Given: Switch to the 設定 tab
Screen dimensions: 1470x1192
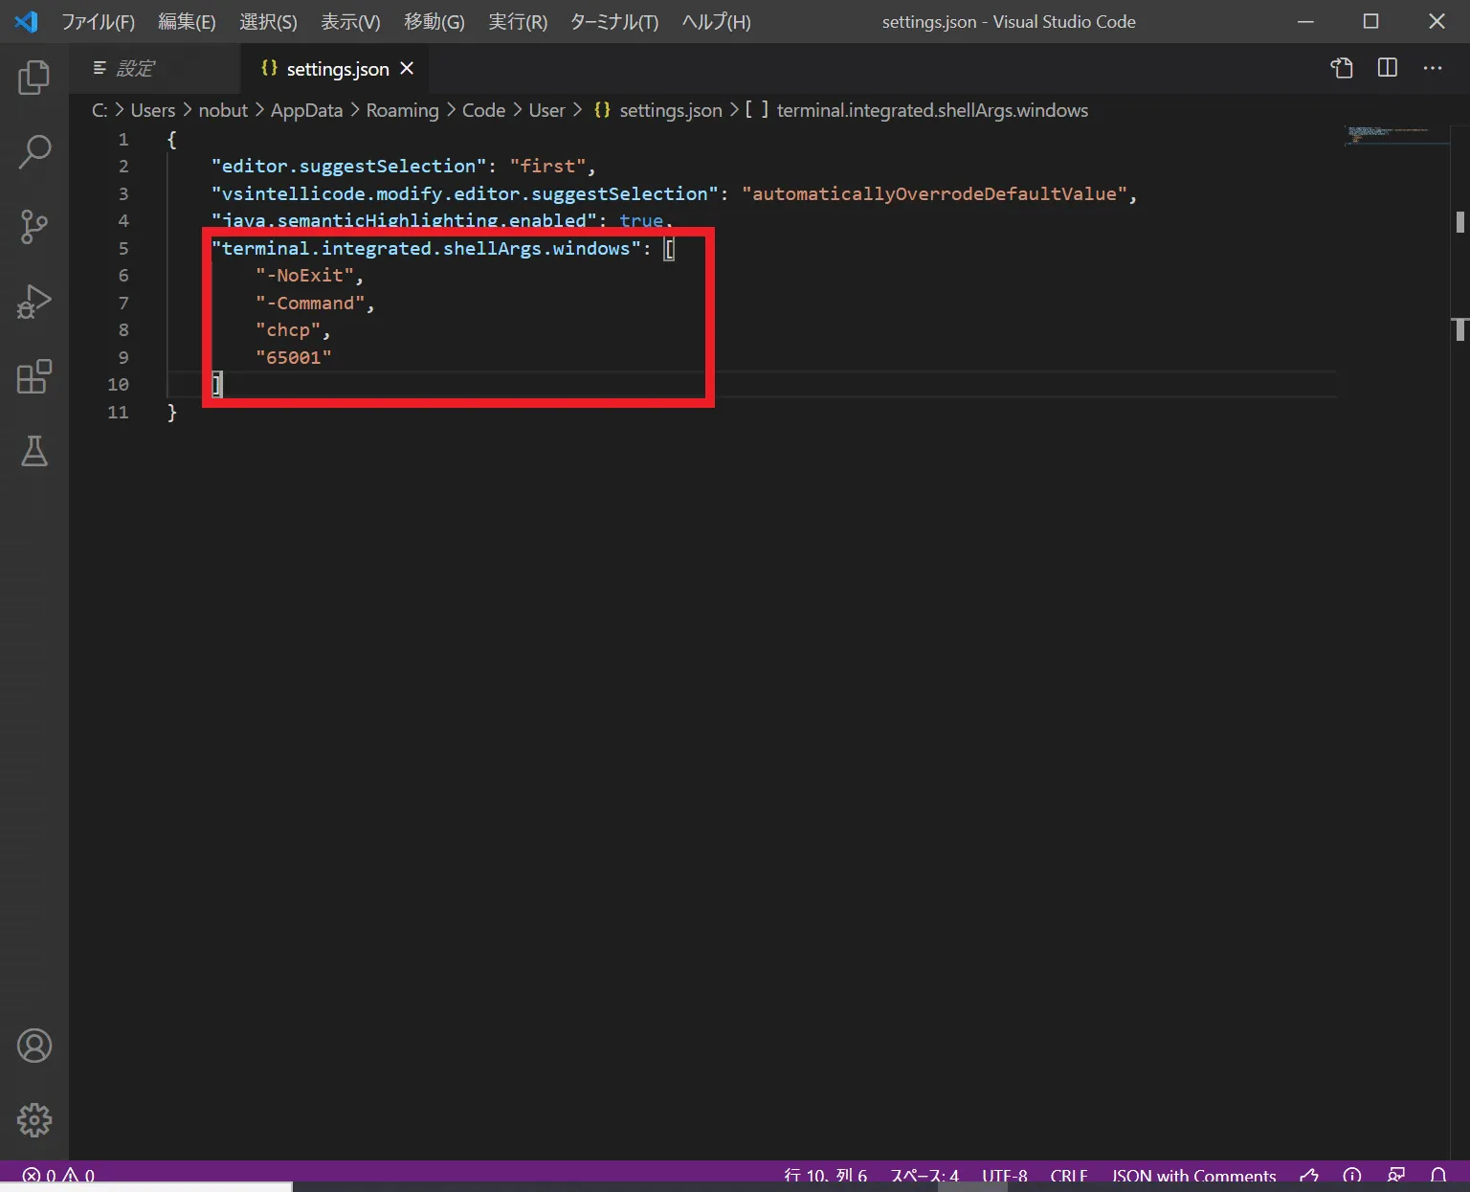Looking at the screenshot, I should coord(155,68).
